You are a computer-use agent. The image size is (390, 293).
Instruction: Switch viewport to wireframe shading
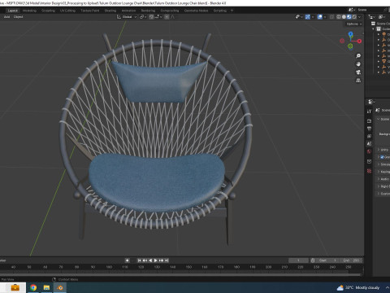click(339, 17)
